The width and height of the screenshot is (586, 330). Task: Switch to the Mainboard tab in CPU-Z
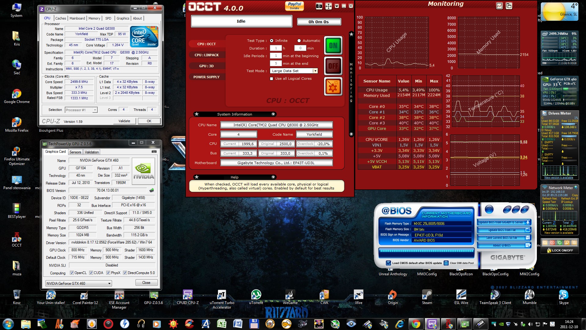[x=77, y=18]
